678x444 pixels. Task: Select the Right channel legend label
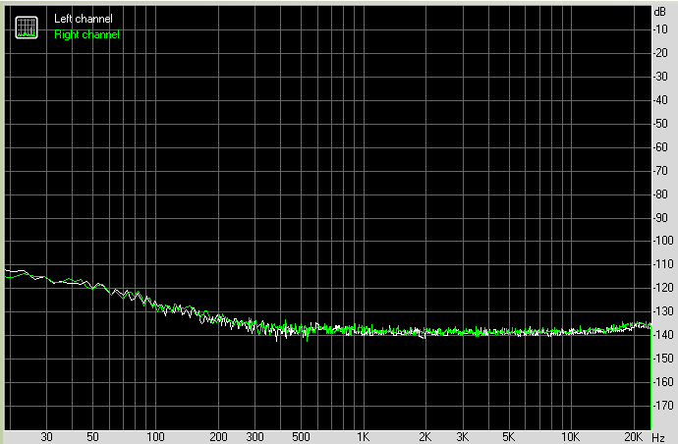click(x=86, y=34)
